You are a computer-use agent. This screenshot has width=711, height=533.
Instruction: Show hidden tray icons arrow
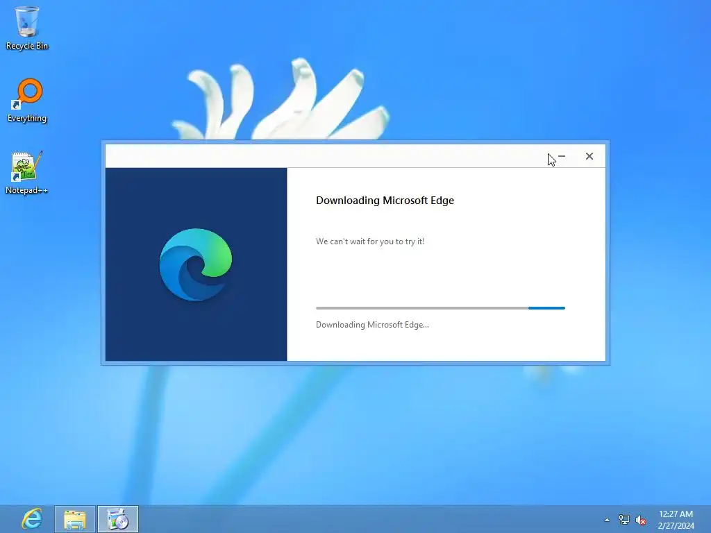[x=607, y=520]
